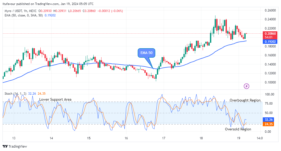Click date 17 on time axis
Viewport: 281px width, 151px height.
click(x=163, y=138)
